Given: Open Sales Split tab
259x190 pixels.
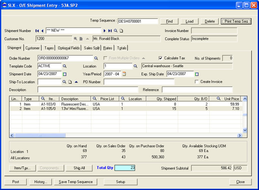Looking at the screenshot, I should coord(92,48).
